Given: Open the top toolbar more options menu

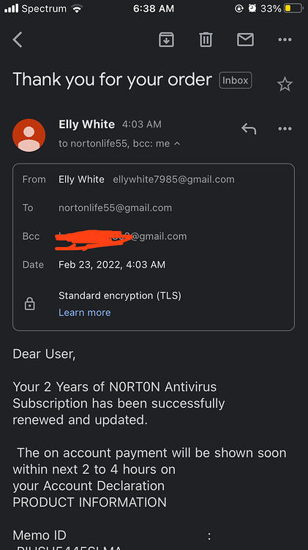Looking at the screenshot, I should click(x=285, y=40).
